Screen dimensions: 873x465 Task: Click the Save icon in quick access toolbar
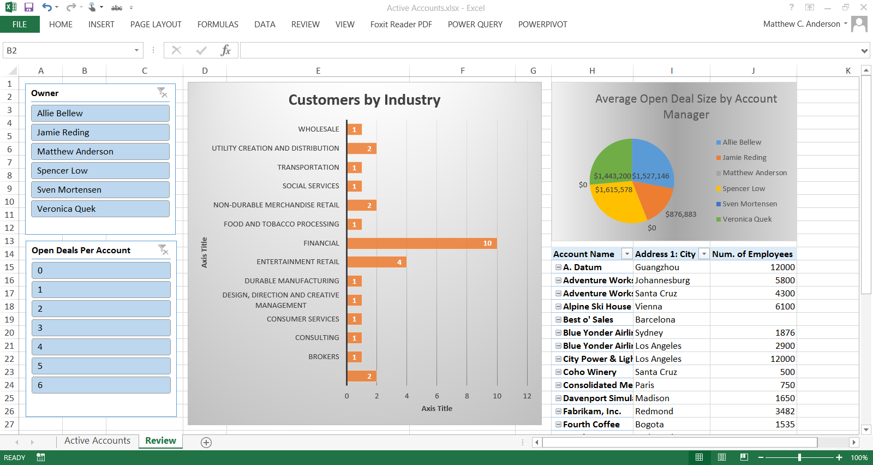29,8
